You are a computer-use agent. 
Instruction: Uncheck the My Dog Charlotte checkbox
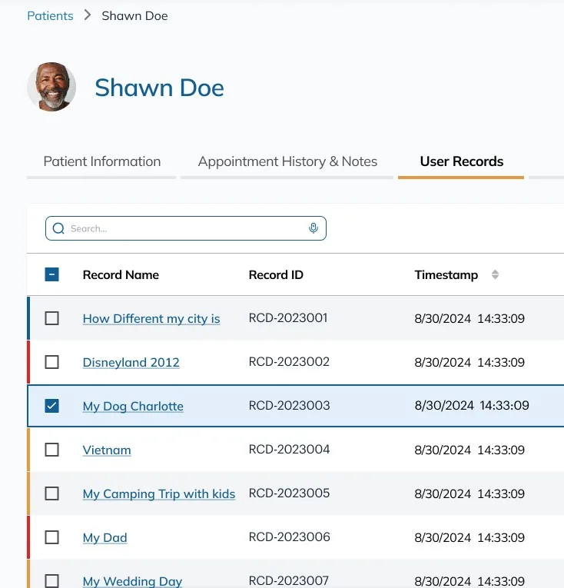(x=51, y=406)
